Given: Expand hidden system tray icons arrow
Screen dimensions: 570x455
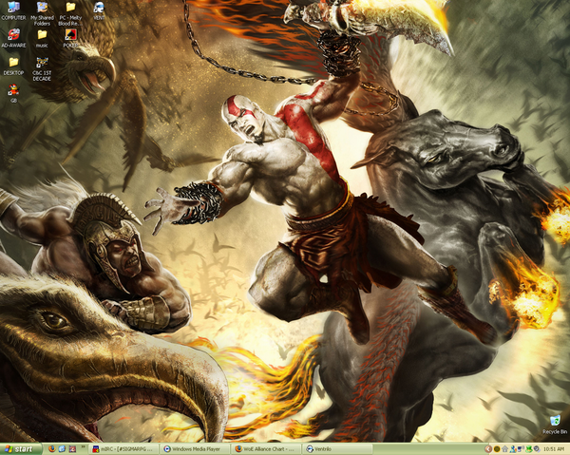Looking at the screenshot, I should point(488,449).
